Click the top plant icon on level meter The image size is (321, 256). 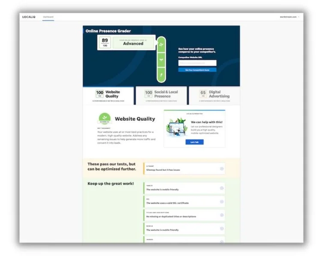coord(161,44)
